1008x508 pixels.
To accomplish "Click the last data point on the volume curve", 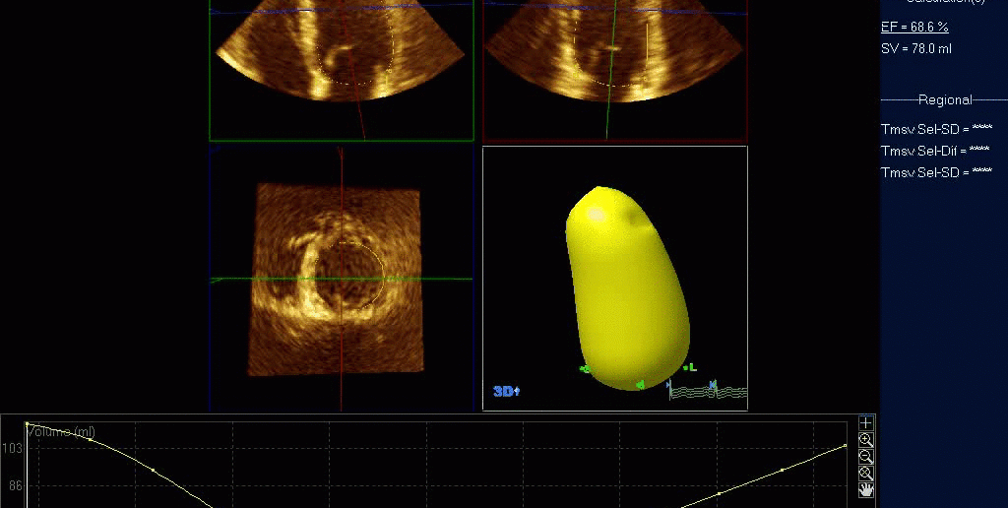I will click(846, 446).
